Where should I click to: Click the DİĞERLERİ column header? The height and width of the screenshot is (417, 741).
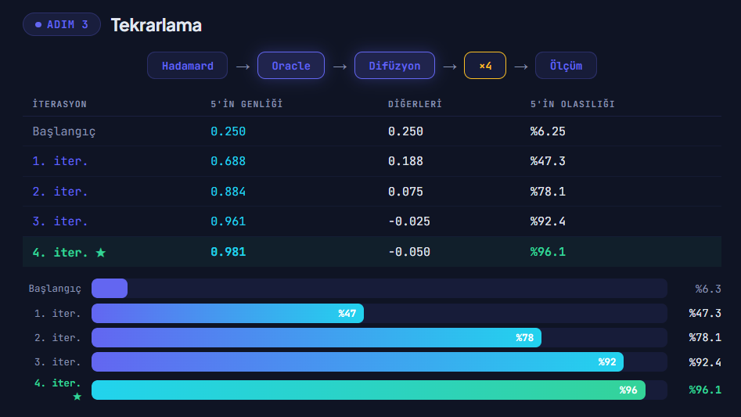coord(415,104)
